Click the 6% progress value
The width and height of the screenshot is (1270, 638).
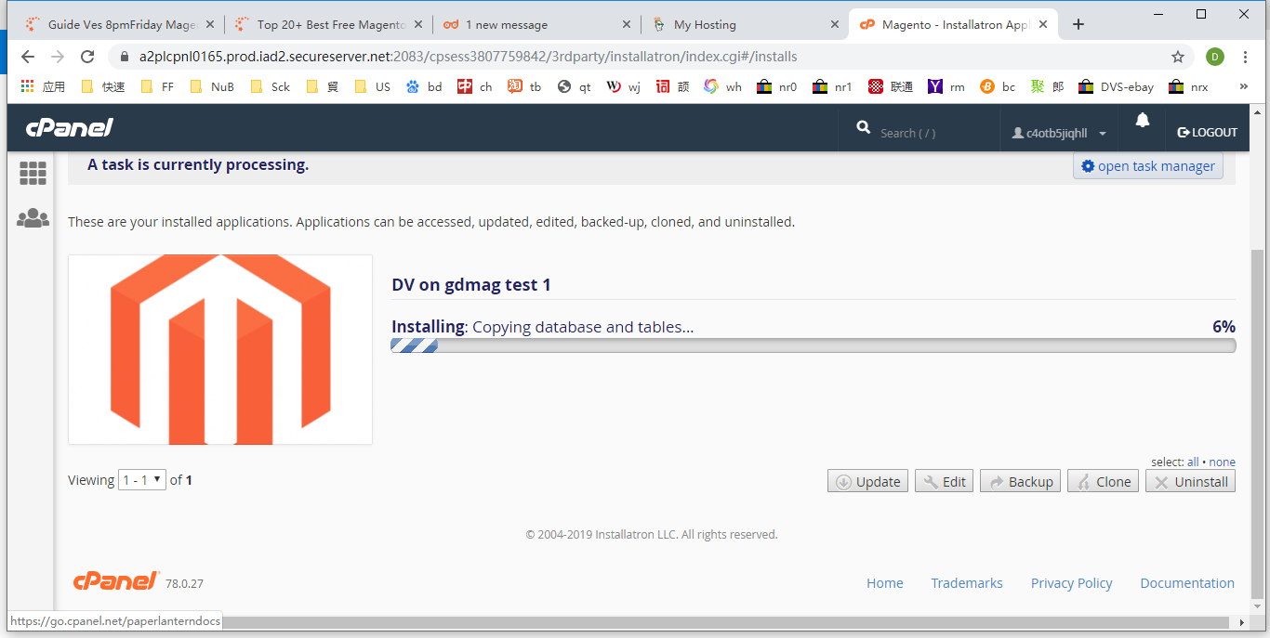point(1224,327)
